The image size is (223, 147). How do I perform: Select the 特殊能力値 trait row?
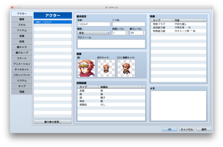tap(178, 31)
